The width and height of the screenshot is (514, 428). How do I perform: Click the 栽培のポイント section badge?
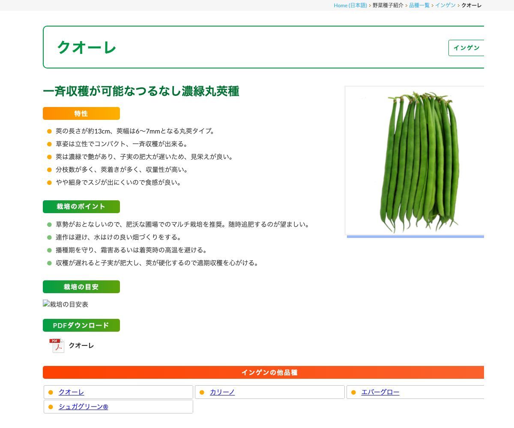click(x=81, y=206)
